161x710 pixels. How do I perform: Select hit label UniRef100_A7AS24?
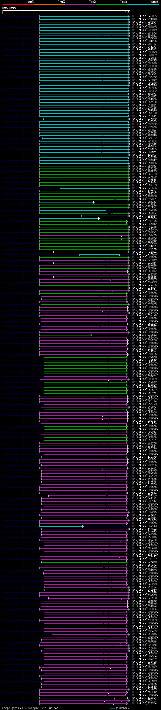tap(144, 703)
